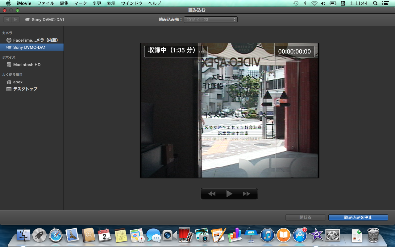Image resolution: width=395 pixels, height=247 pixels.
Task: Click the play button
Action: pos(229,194)
